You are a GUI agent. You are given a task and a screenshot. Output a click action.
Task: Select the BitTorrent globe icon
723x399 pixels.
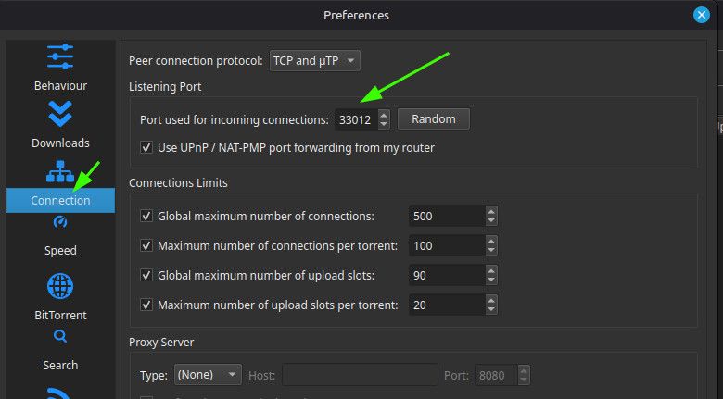tap(60, 286)
